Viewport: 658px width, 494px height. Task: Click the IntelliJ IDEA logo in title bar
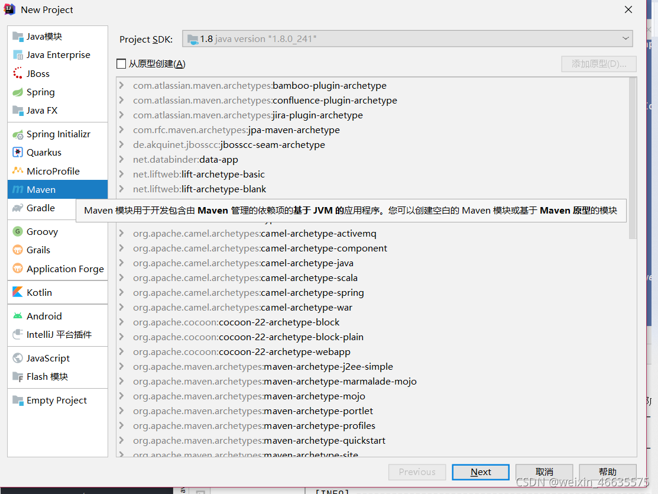(9, 9)
